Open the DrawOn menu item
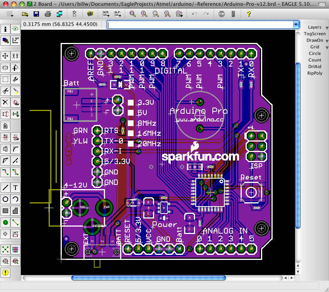 coord(315,40)
